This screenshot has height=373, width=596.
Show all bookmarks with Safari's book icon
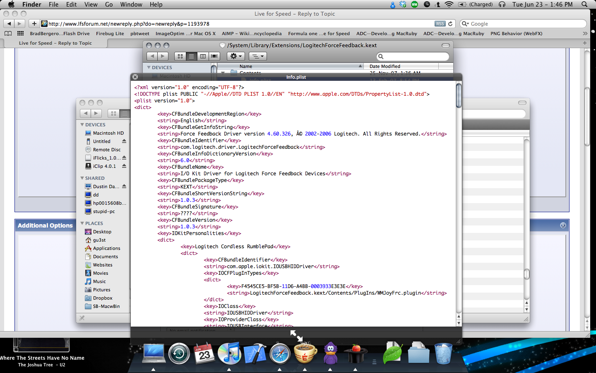pos(8,34)
